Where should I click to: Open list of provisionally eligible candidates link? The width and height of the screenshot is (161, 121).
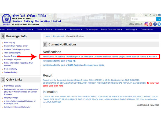coord(100,97)
